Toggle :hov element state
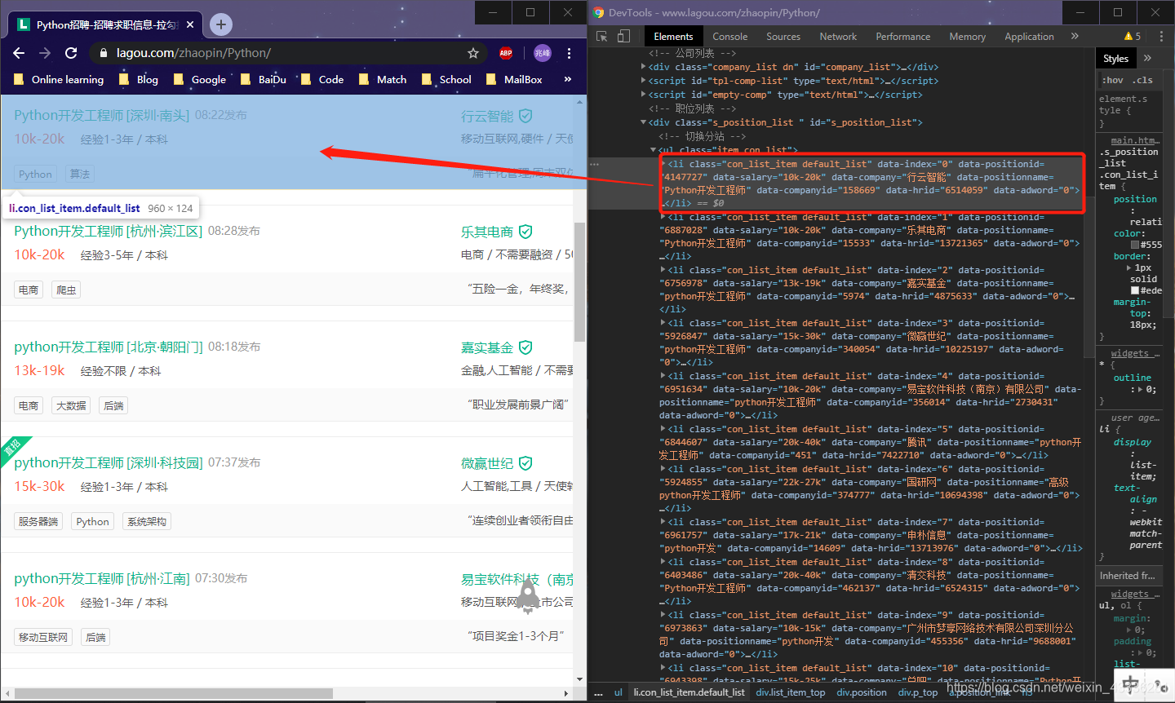The height and width of the screenshot is (703, 1175). (x=1112, y=80)
